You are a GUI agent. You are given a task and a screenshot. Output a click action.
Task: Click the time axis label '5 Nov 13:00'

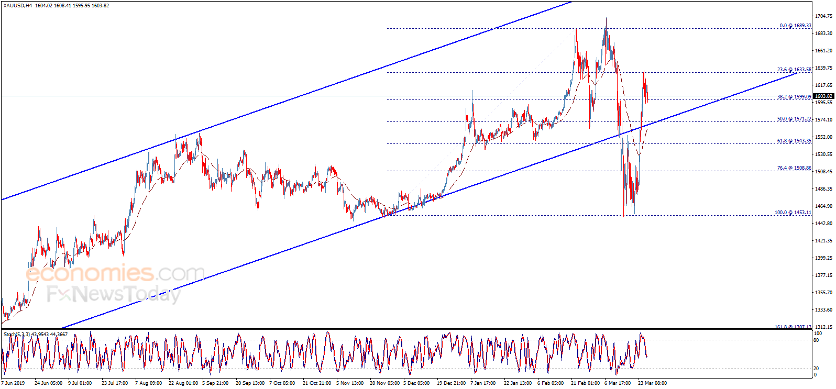coord(350,383)
